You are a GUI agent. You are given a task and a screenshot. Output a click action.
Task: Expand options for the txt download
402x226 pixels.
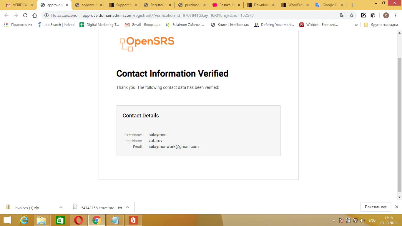[128, 207]
